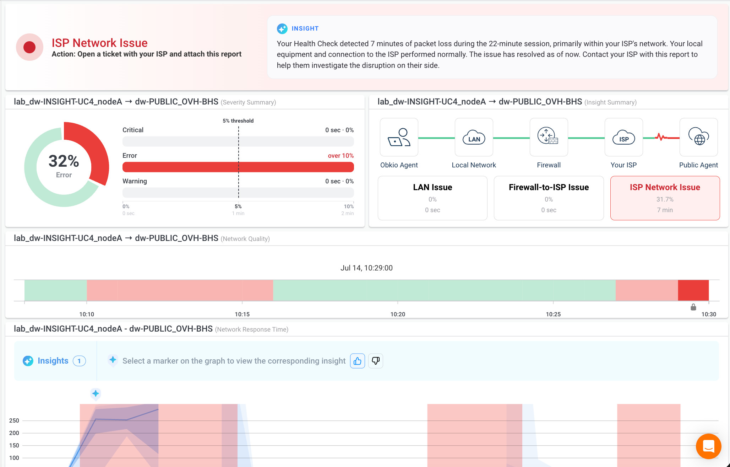Click the '5% threshold' label

pos(238,121)
